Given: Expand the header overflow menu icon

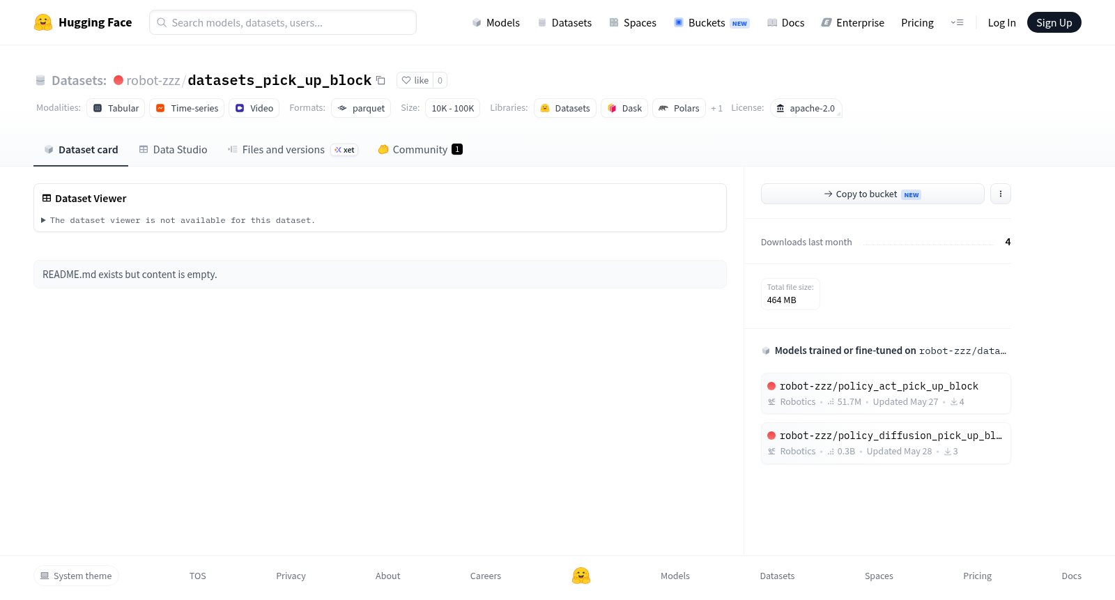Looking at the screenshot, I should [957, 22].
